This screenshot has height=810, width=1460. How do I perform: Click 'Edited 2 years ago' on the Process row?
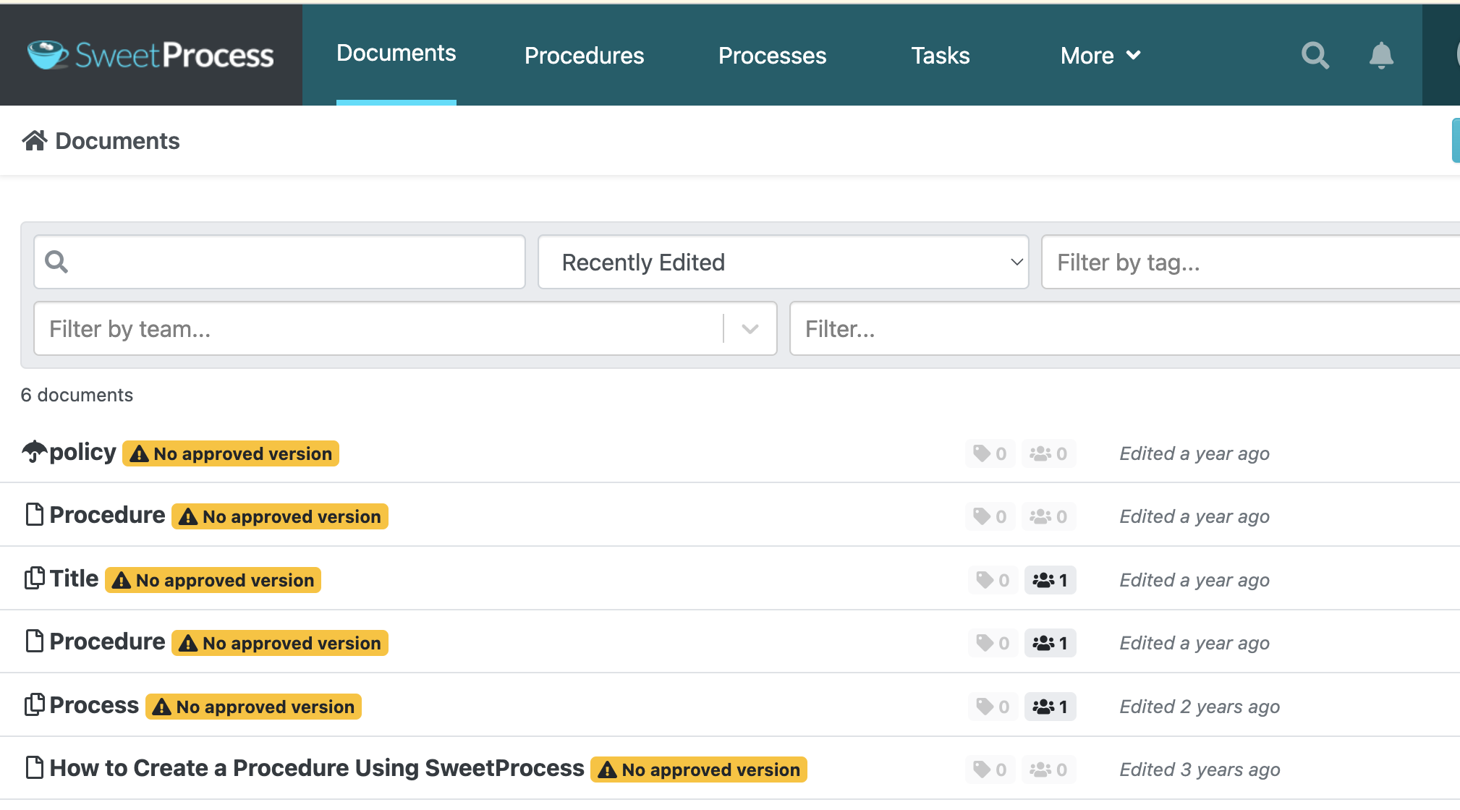coord(1200,707)
